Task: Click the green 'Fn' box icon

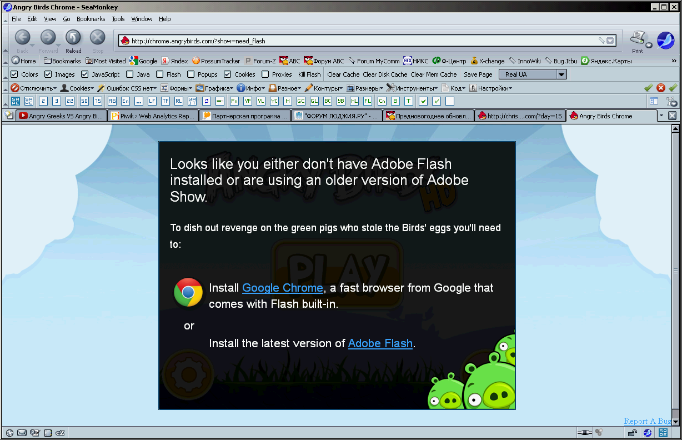Action: pos(234,101)
